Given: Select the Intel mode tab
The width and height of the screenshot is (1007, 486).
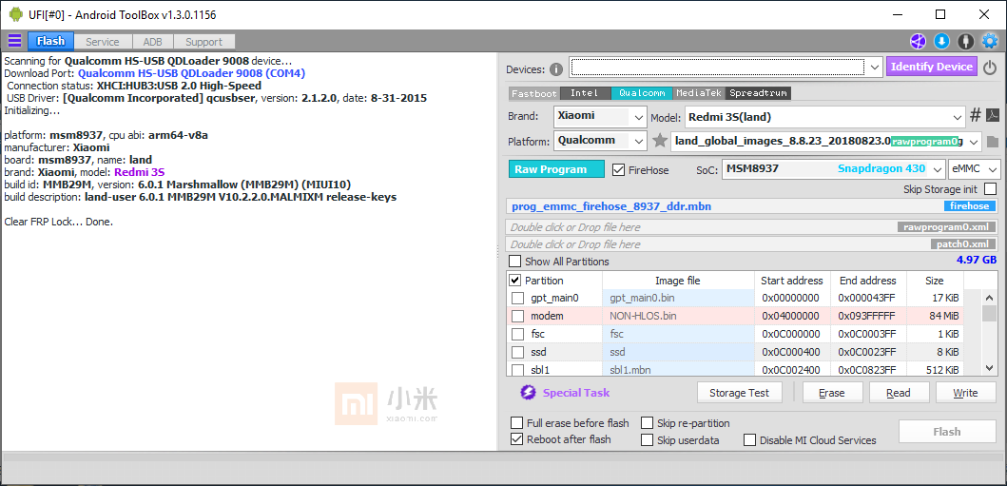Looking at the screenshot, I should point(585,93).
